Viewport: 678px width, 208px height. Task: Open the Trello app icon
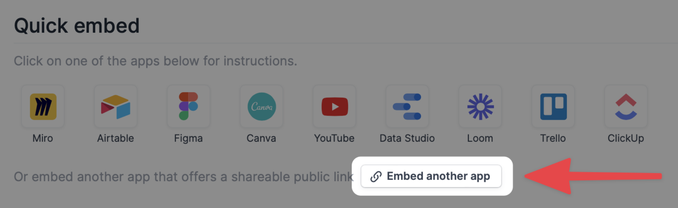click(553, 106)
